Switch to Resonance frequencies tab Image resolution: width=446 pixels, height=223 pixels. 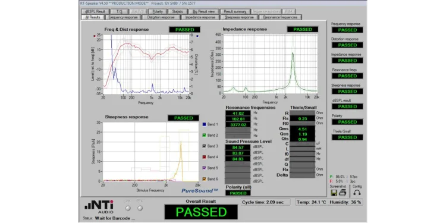[x=280, y=17]
